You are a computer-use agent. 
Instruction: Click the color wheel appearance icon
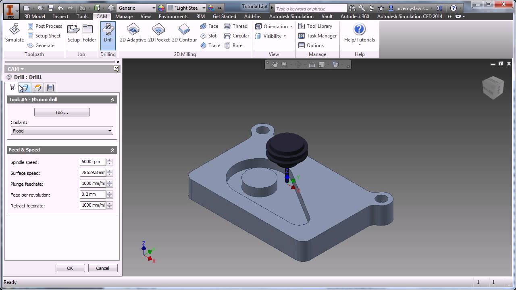tap(161, 8)
